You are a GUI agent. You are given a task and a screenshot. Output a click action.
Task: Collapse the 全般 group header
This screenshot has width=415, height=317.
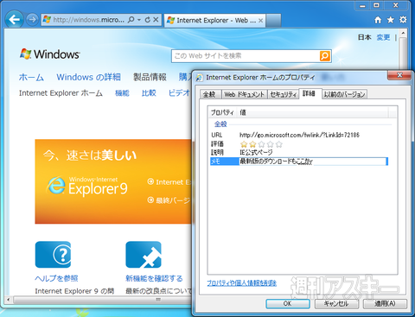[x=220, y=124]
